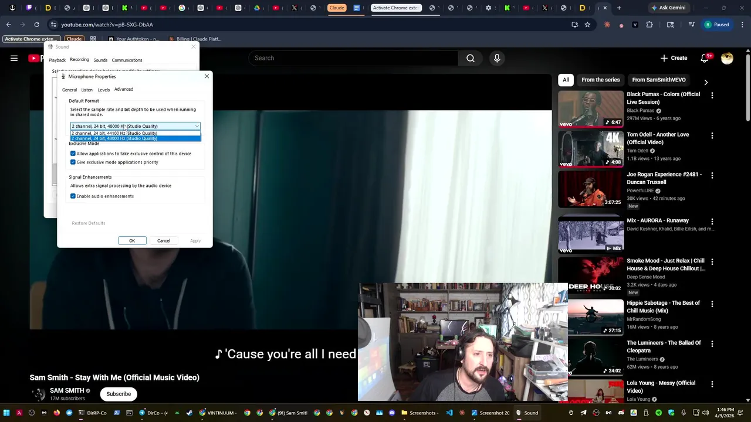Open Sounds tab in Sound window
Viewport: 751px width, 422px height.
coord(100,60)
